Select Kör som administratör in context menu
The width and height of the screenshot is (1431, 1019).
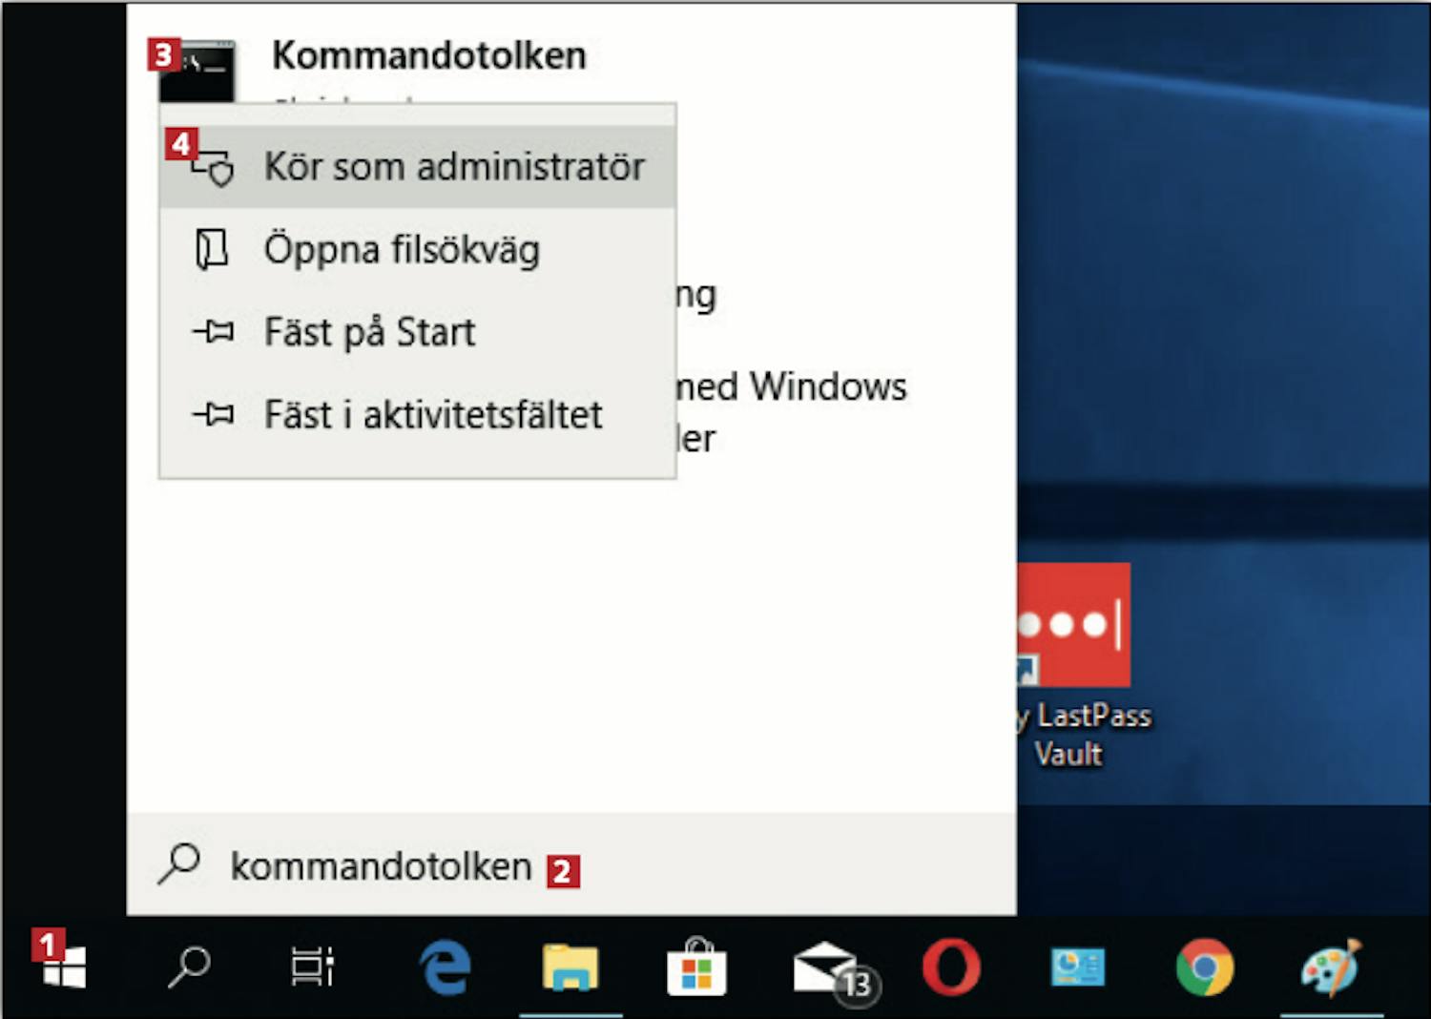click(x=418, y=167)
